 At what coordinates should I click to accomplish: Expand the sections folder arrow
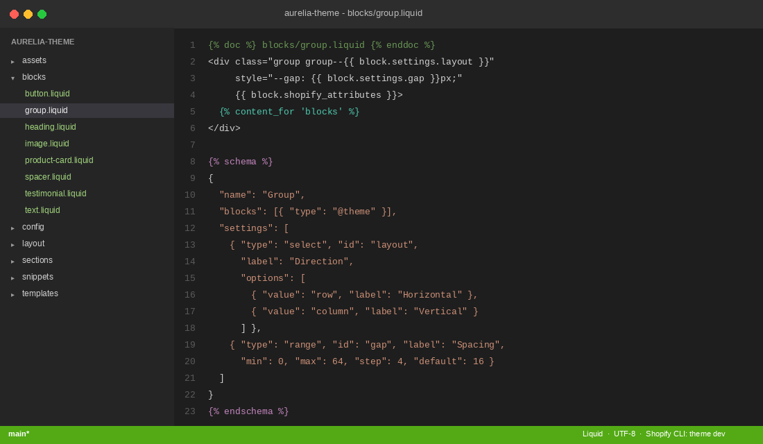pyautogui.click(x=12, y=261)
